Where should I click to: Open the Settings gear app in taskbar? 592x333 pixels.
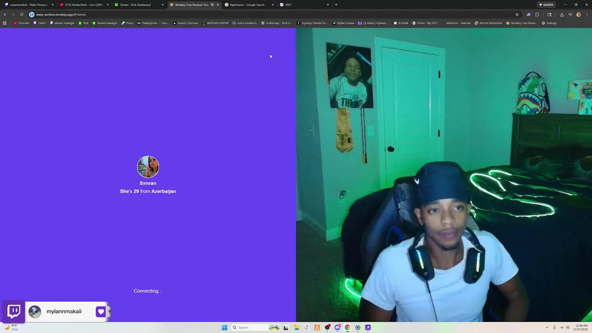coord(358,327)
